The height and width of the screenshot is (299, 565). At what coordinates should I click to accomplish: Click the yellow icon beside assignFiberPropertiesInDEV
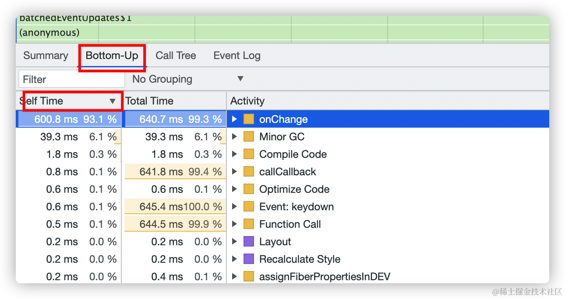(249, 277)
